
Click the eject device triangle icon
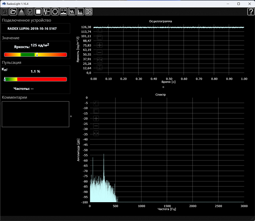tap(21, 11)
